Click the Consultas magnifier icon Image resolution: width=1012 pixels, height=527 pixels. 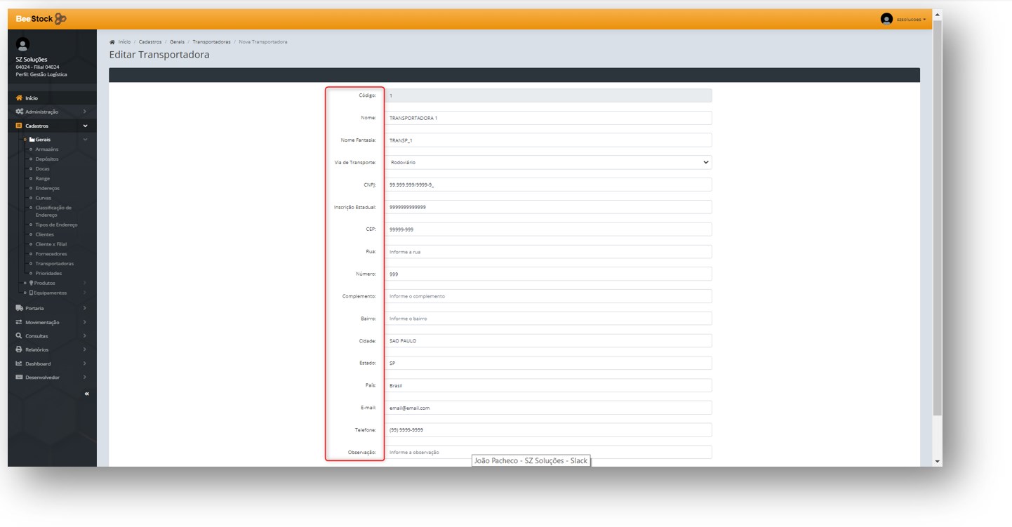tap(19, 336)
